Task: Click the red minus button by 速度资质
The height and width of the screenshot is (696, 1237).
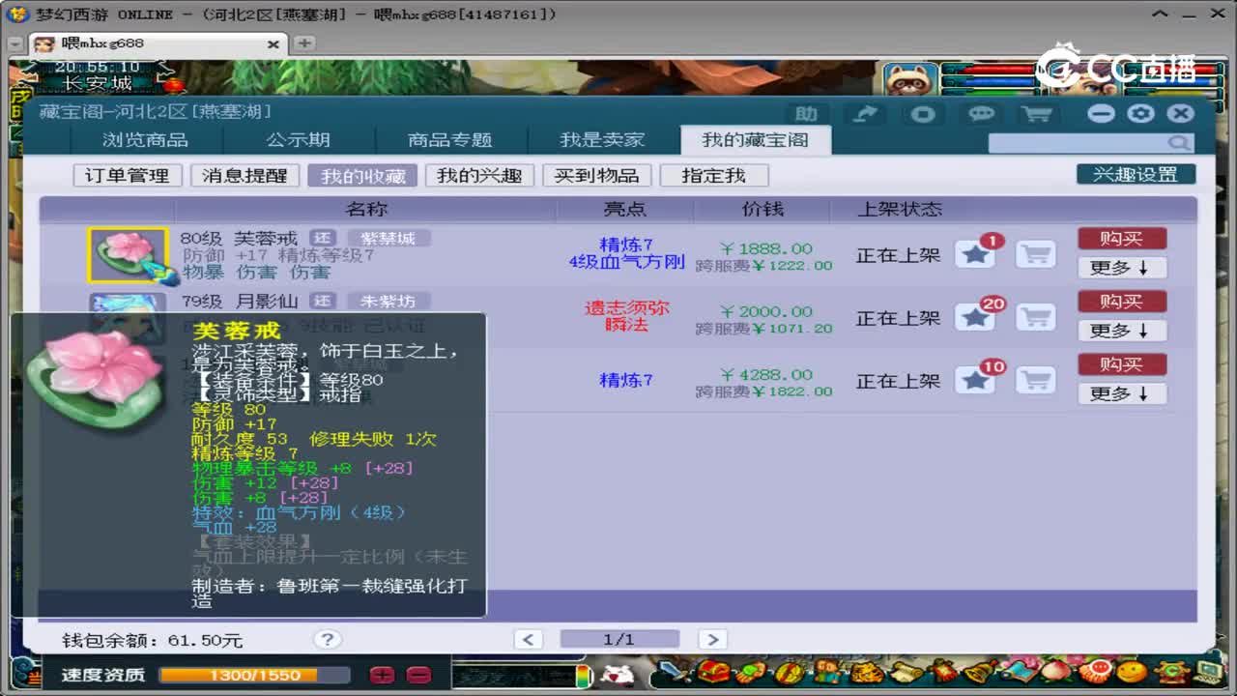Action: tap(418, 675)
